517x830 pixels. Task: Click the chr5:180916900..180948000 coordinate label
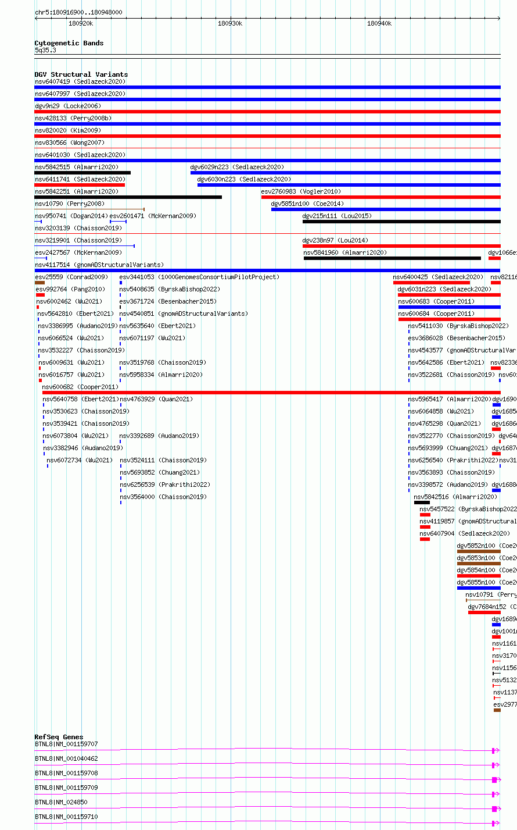click(78, 12)
